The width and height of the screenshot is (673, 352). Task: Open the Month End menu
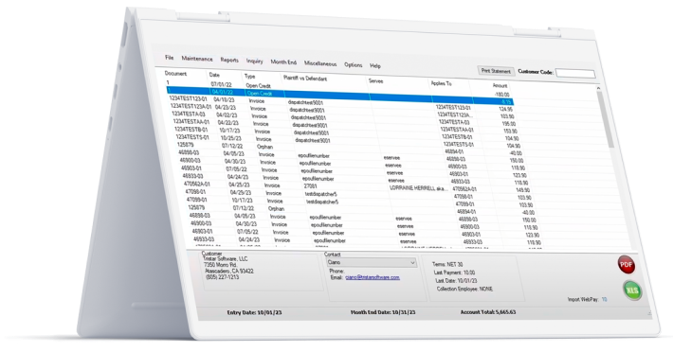[x=283, y=62]
